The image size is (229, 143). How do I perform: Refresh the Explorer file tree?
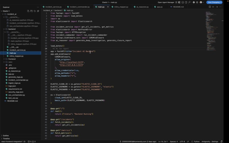click(x=35, y=11)
